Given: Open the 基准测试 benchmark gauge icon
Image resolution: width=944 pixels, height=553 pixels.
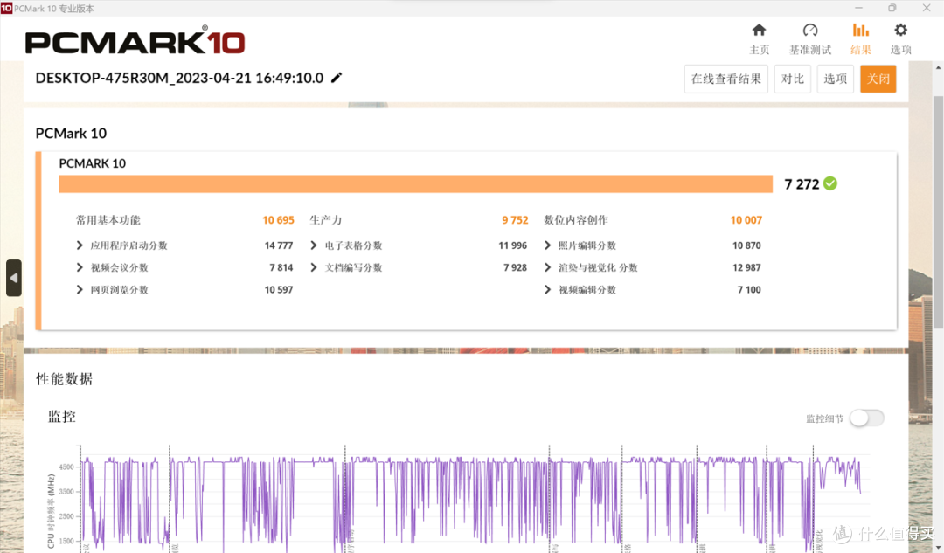Looking at the screenshot, I should [x=810, y=30].
